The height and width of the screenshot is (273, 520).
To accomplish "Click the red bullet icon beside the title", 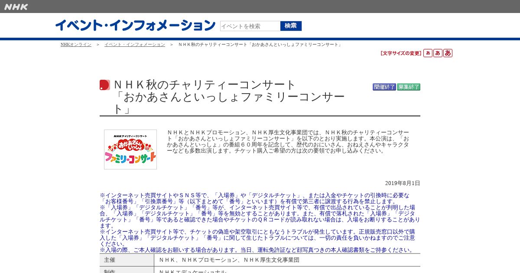I will pyautogui.click(x=104, y=85).
